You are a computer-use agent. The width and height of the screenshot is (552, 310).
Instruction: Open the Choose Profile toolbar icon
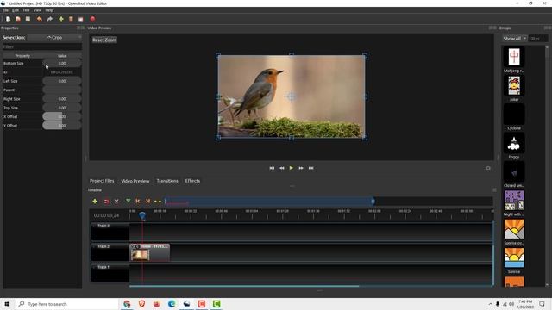click(71, 19)
